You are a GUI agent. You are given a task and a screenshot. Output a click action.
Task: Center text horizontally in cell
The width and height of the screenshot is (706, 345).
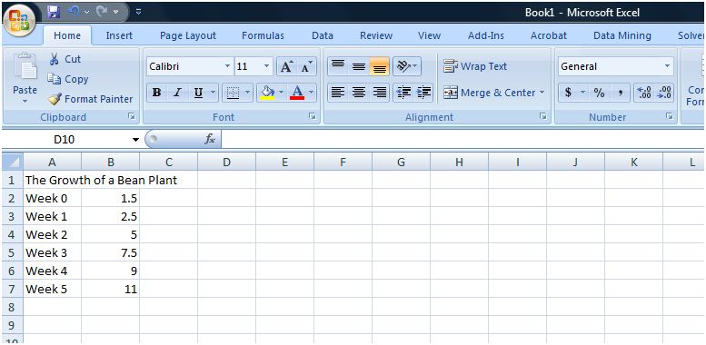point(358,93)
